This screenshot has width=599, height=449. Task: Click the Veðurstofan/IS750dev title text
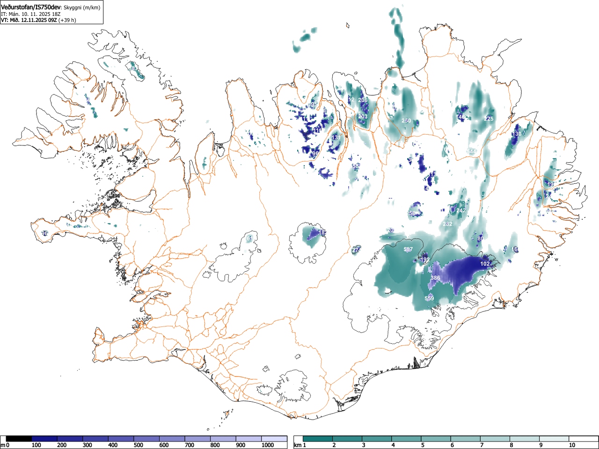tap(30, 7)
